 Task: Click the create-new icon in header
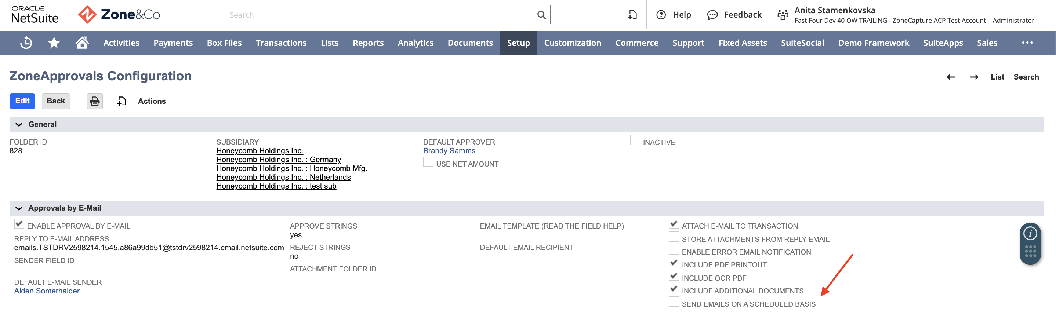point(632,15)
